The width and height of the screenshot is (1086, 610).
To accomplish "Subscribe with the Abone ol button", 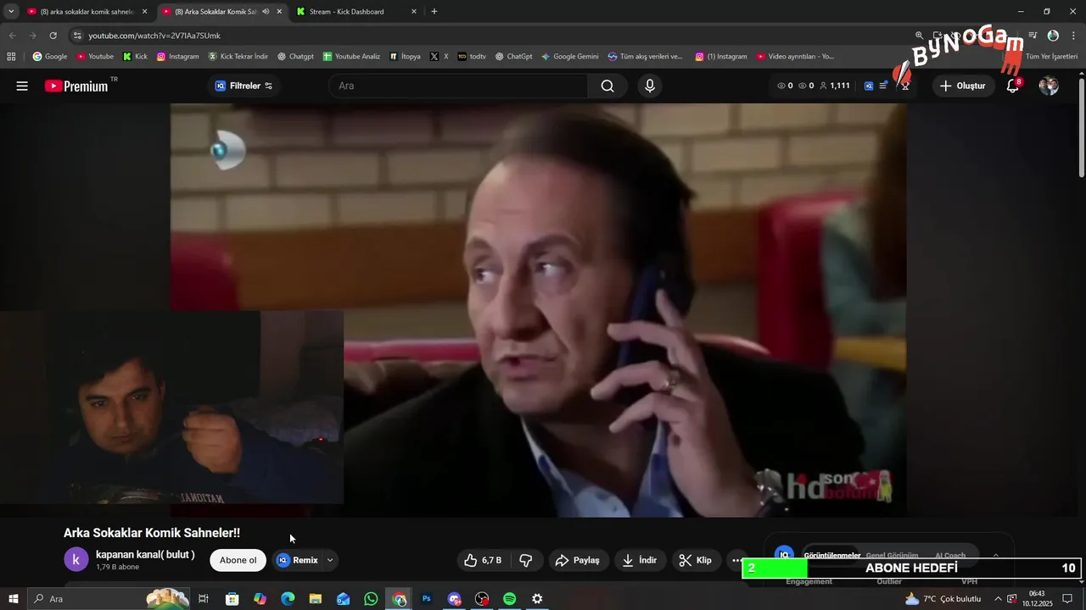I will point(238,560).
